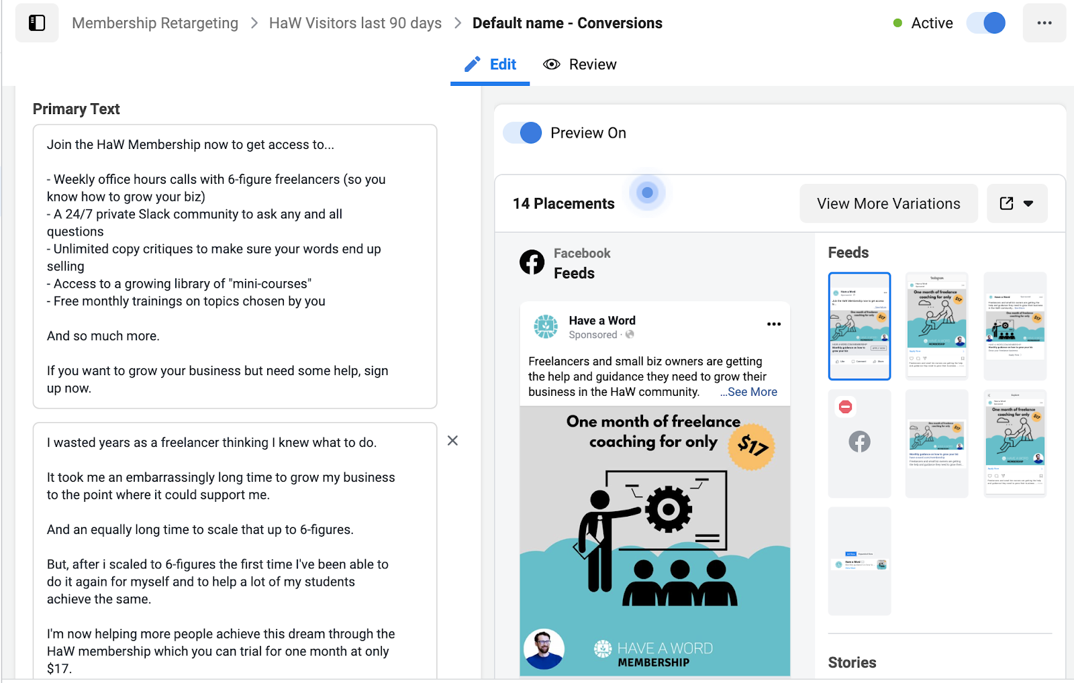
Task: Click the red no-entry icon on unavailable placement
Action: coord(846,407)
